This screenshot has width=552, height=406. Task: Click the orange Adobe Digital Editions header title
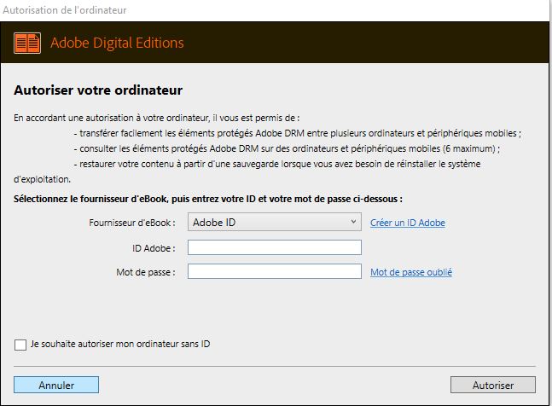coord(117,43)
